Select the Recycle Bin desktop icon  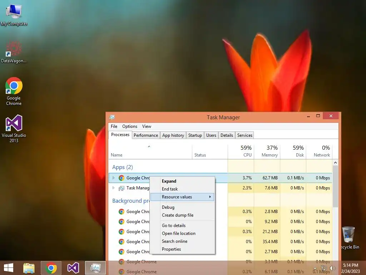350,238
